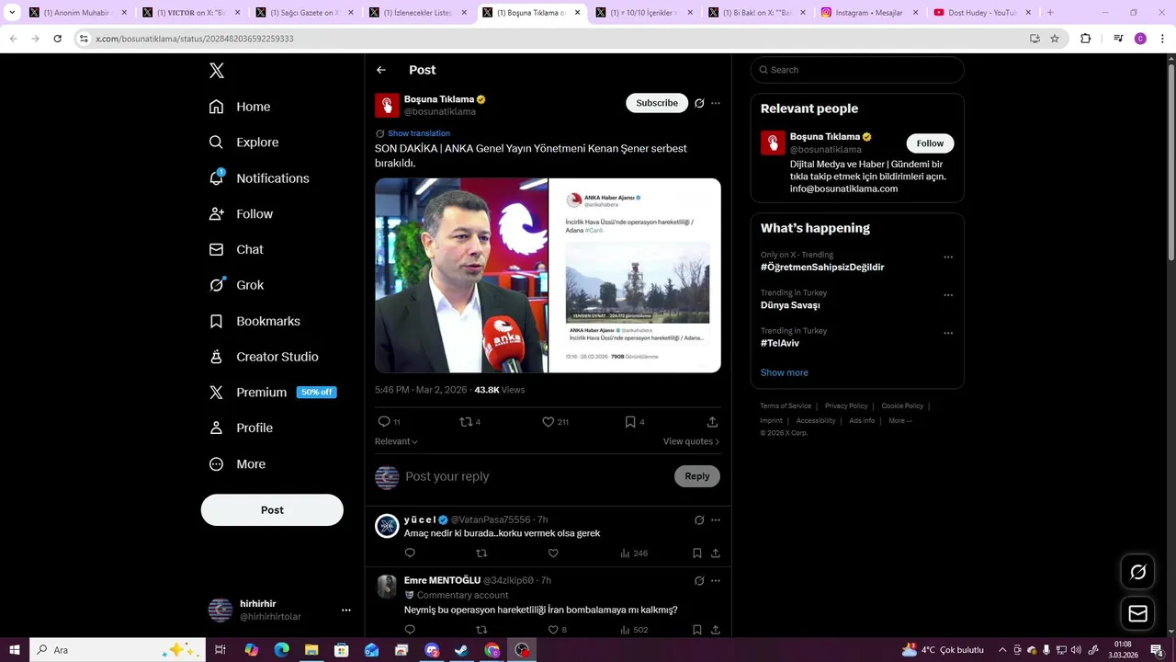Open Creator Studio in sidebar

[x=264, y=357]
